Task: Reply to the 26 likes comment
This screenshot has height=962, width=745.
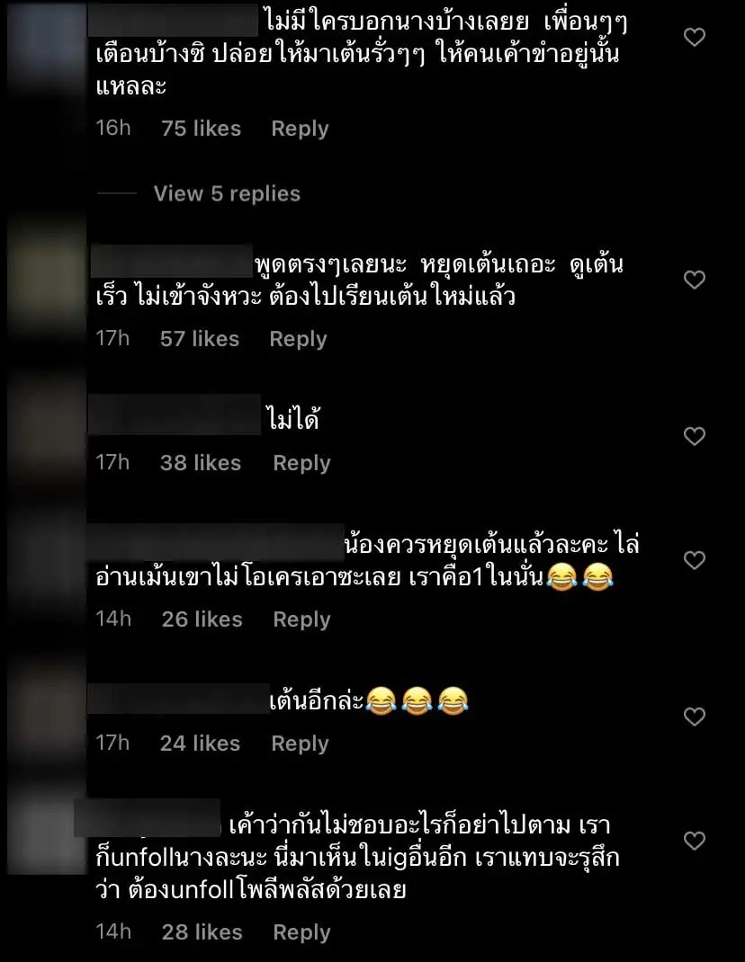Action: [301, 619]
